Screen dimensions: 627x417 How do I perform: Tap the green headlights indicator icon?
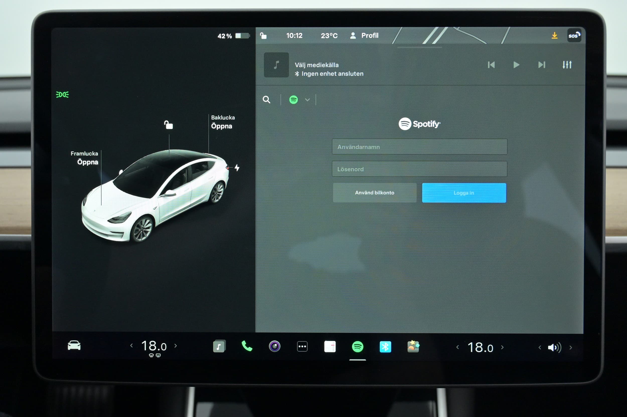coord(62,95)
